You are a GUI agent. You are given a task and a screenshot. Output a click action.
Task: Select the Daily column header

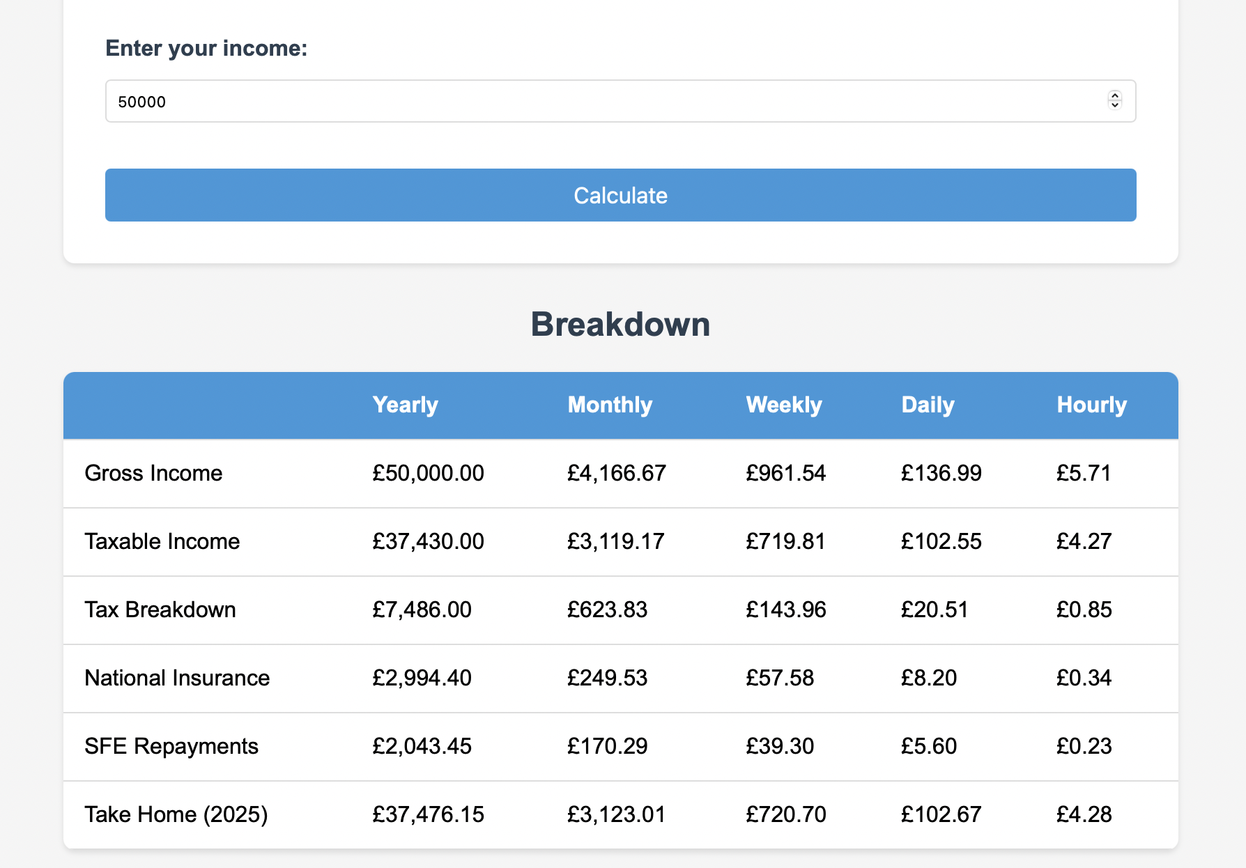pyautogui.click(x=928, y=405)
